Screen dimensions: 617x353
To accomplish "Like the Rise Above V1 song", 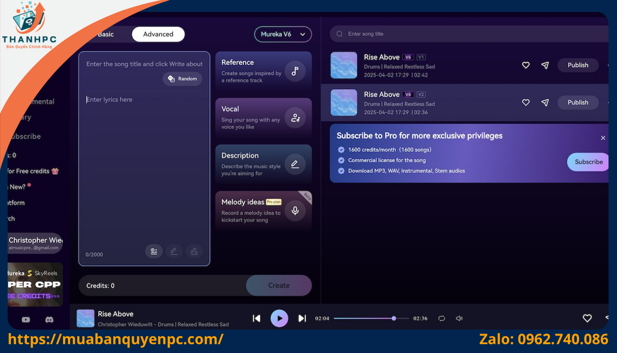I will click(526, 65).
